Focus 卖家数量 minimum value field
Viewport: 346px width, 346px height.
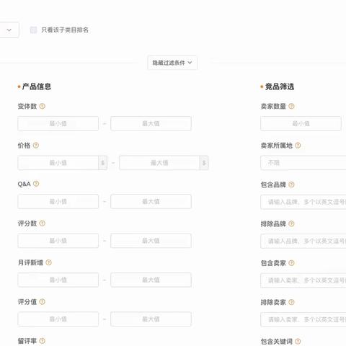pos(301,123)
